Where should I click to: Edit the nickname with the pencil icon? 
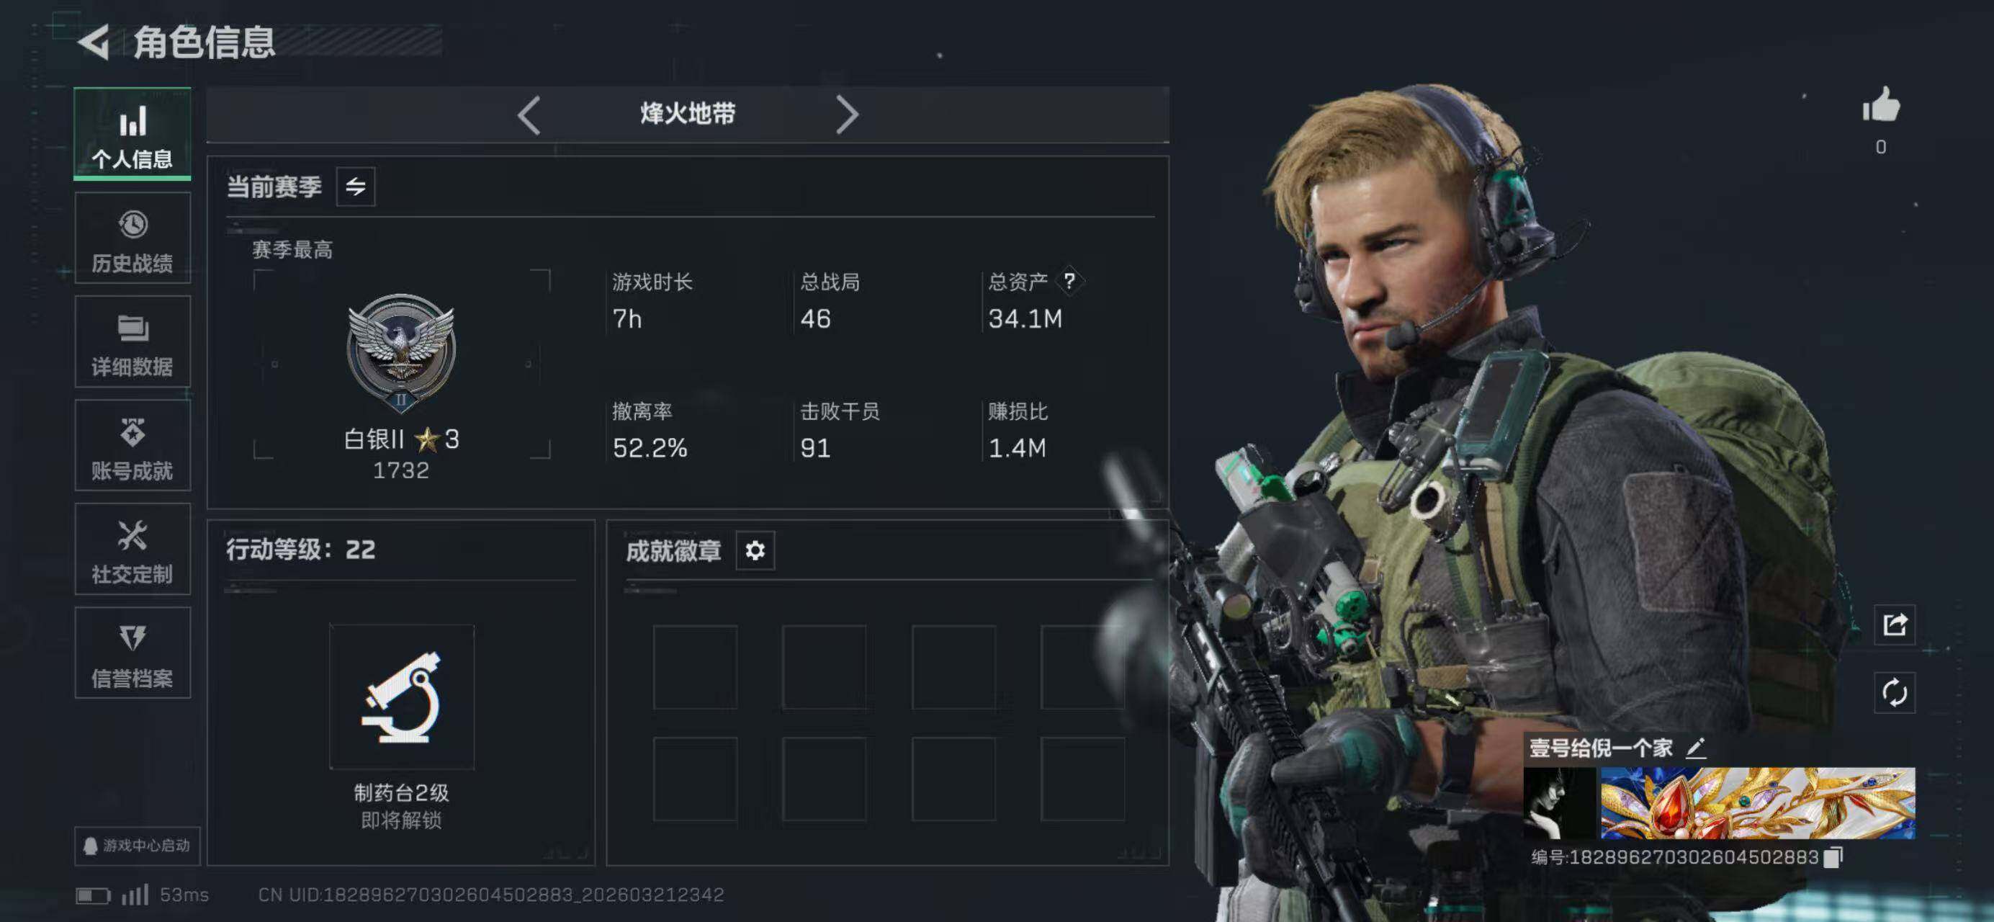1696,748
